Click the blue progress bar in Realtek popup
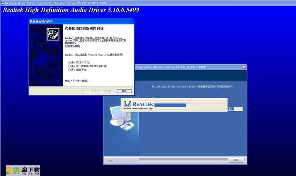 tap(170, 105)
